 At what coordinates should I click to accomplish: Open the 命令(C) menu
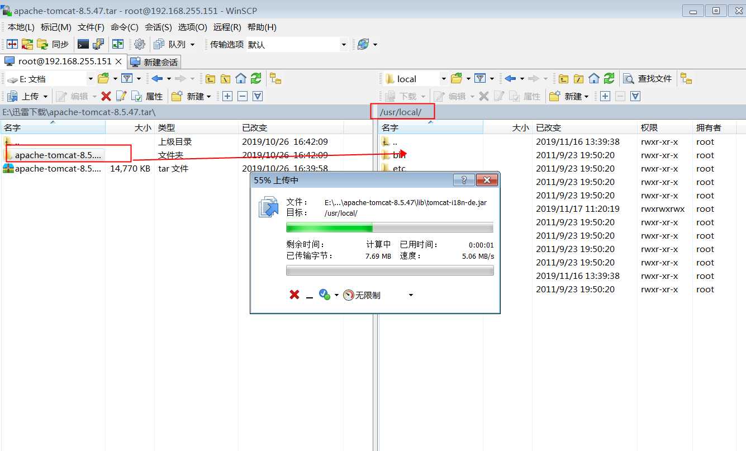pyautogui.click(x=125, y=27)
